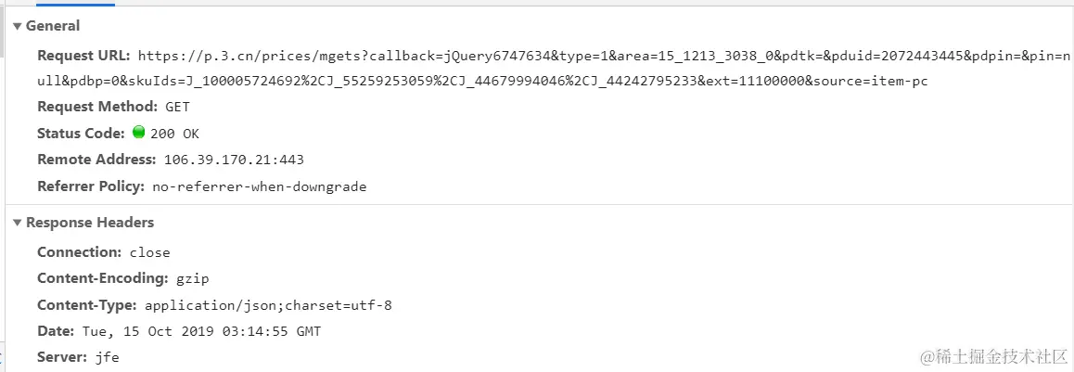
Task: Select the Server value jfe
Action: (106, 357)
